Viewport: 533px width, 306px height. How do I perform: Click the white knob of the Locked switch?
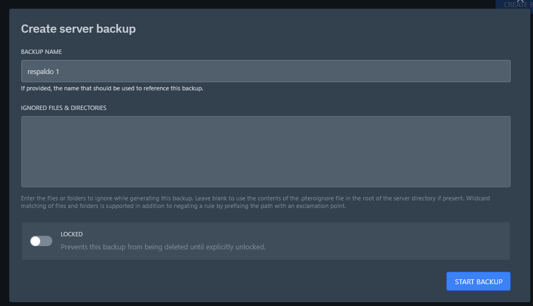click(x=35, y=241)
